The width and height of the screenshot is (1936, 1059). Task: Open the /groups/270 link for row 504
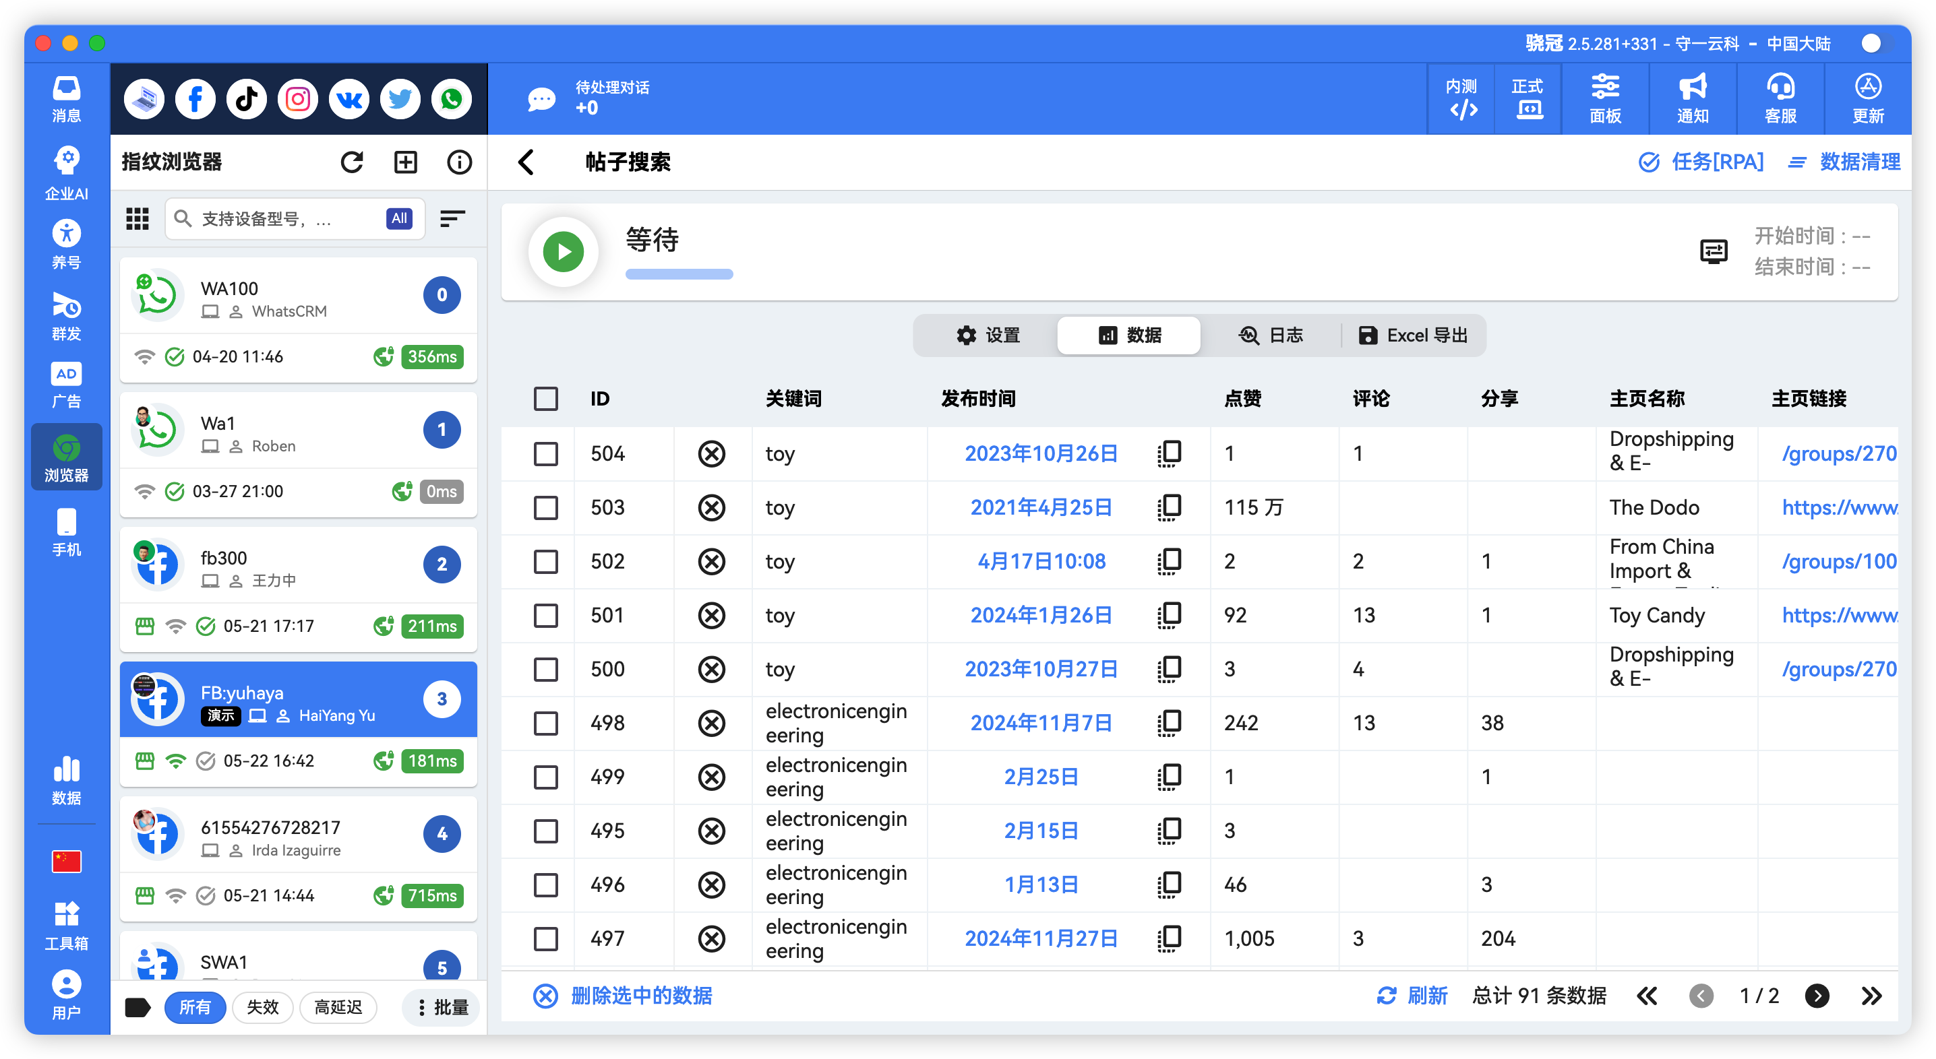[x=1840, y=453]
